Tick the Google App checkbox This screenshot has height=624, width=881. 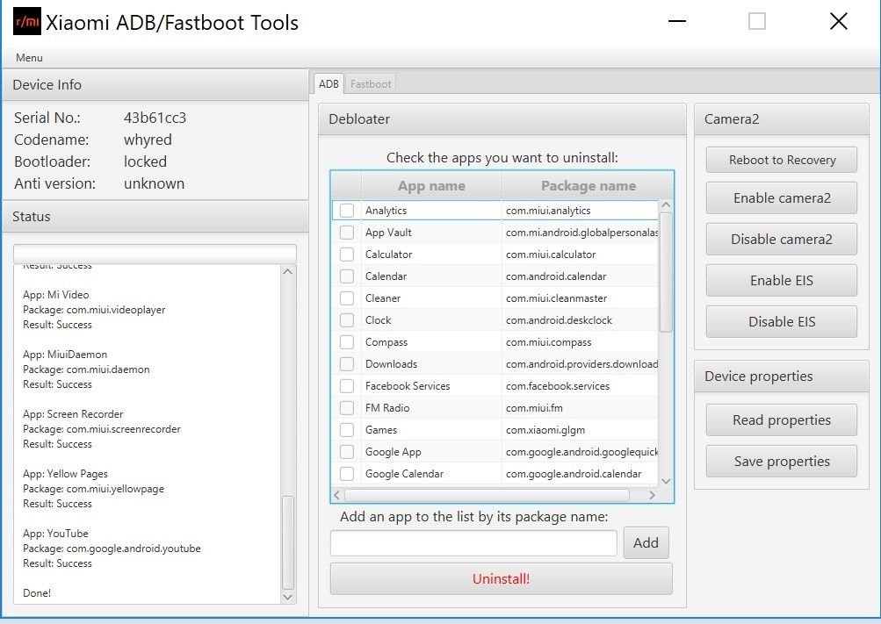pyautogui.click(x=347, y=452)
